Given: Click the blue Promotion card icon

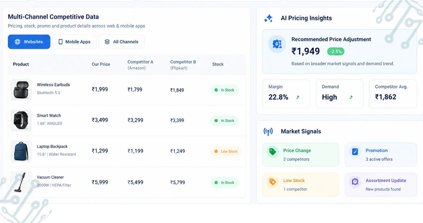Looking at the screenshot, I should [x=355, y=151].
